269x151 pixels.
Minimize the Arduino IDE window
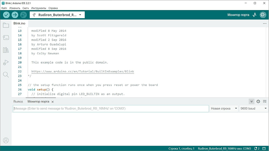(x=246, y=3)
